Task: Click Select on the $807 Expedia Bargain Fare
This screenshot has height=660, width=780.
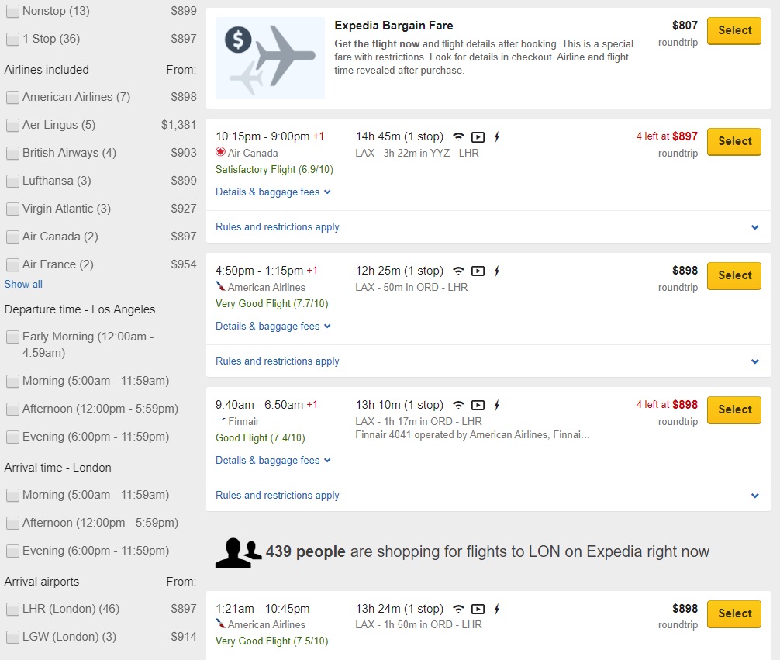Action: coord(733,31)
